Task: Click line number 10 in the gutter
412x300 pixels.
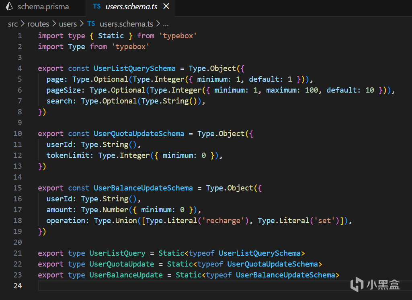Action: point(18,134)
